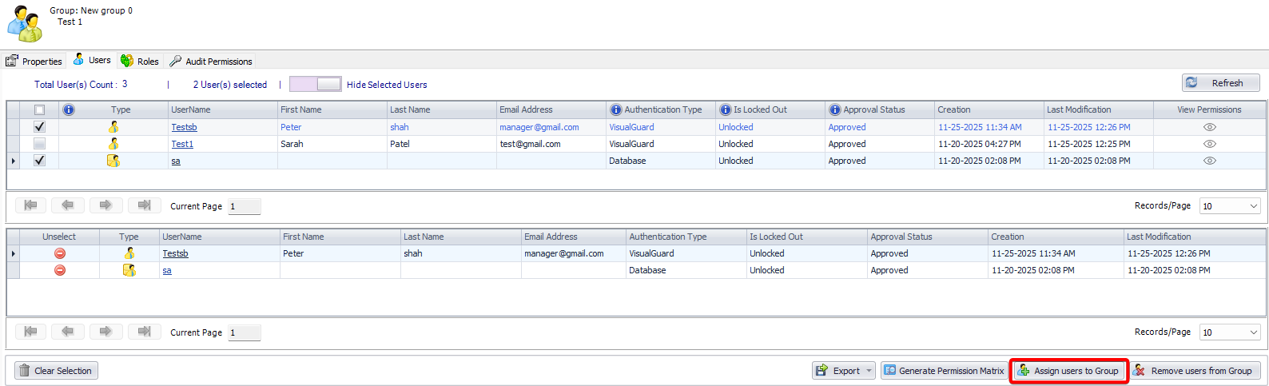The image size is (1269, 386).
Task: Click database user icon for sa in top grid
Action: point(113,161)
